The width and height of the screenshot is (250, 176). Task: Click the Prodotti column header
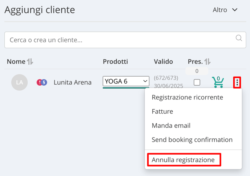point(115,61)
